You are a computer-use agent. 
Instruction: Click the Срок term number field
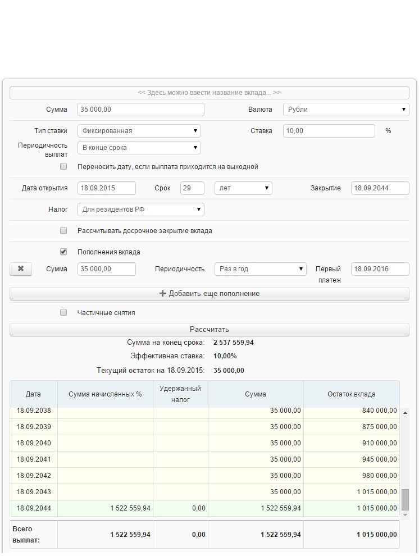[192, 188]
